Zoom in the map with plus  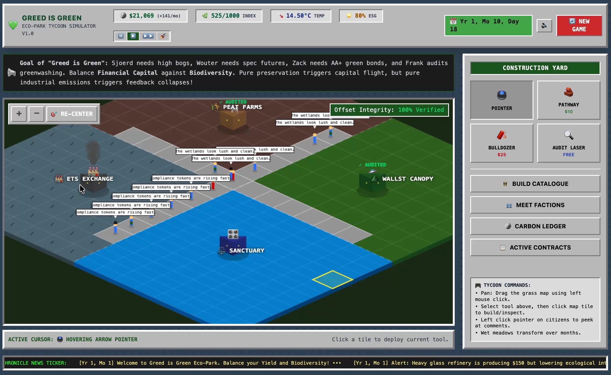point(19,114)
